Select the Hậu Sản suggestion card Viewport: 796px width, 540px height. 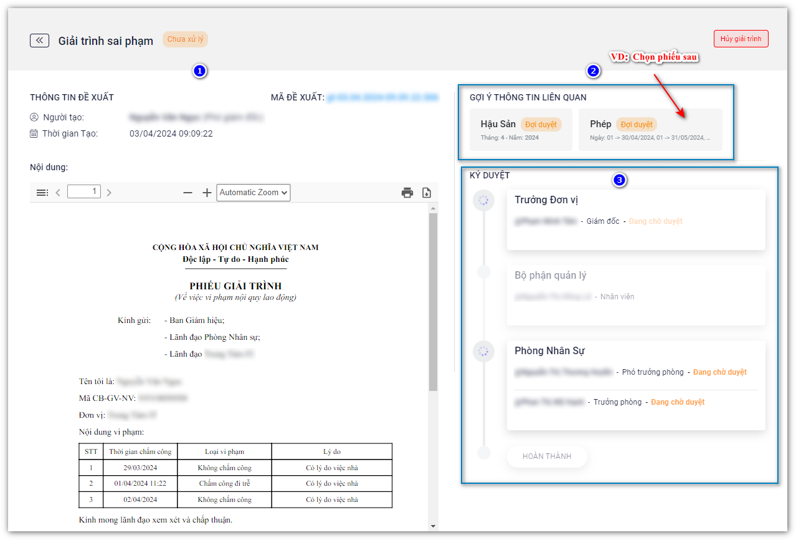(521, 130)
